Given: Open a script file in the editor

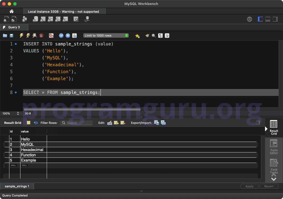Looking at the screenshot, I should (x=5, y=35).
